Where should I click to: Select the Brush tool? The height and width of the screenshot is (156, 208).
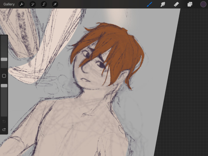click(149, 4)
